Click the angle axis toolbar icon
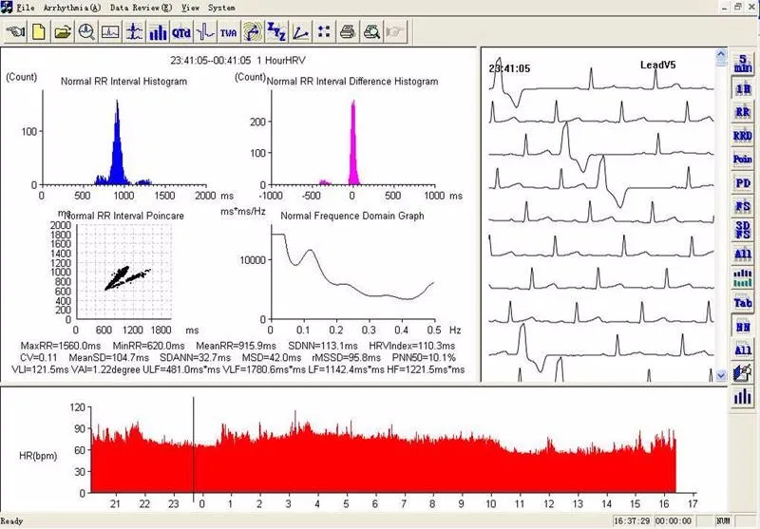Image resolution: width=760 pixels, height=529 pixels. tap(300, 32)
